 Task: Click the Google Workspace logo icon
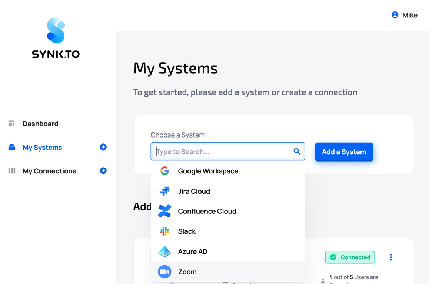(x=164, y=171)
